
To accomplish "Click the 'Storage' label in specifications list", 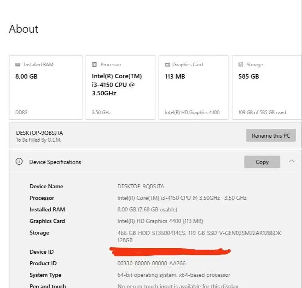I will click(x=39, y=233).
